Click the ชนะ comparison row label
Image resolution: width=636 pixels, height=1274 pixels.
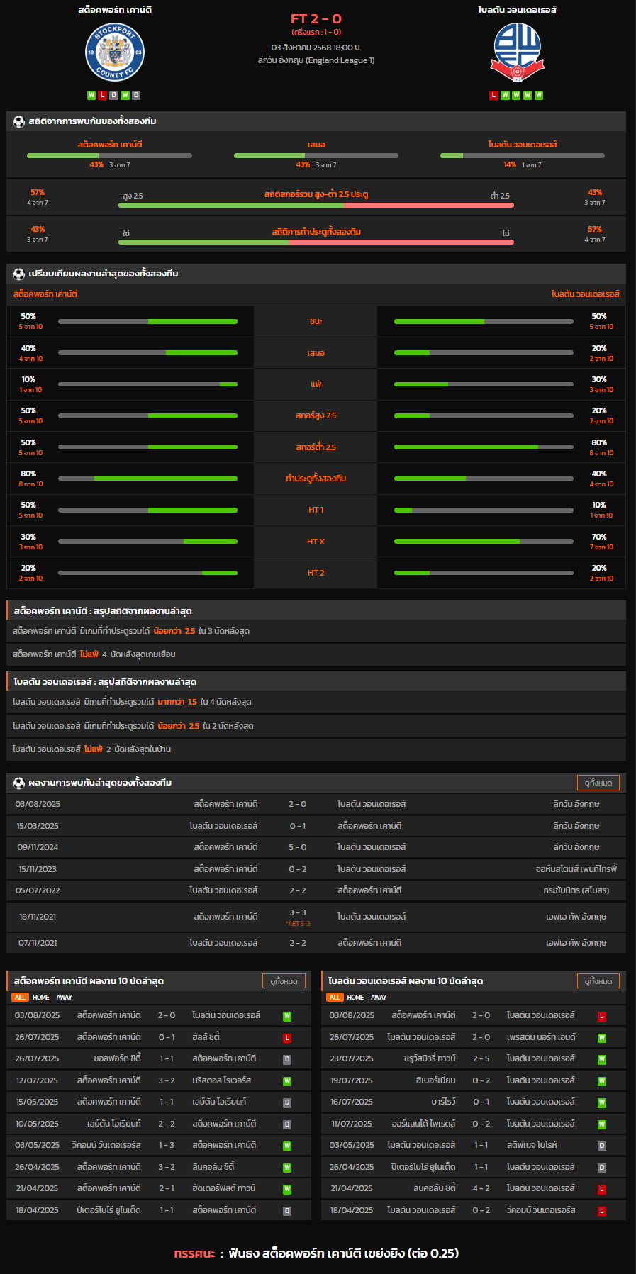point(316,322)
